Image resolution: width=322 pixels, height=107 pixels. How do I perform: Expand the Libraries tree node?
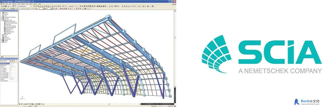point(1,41)
